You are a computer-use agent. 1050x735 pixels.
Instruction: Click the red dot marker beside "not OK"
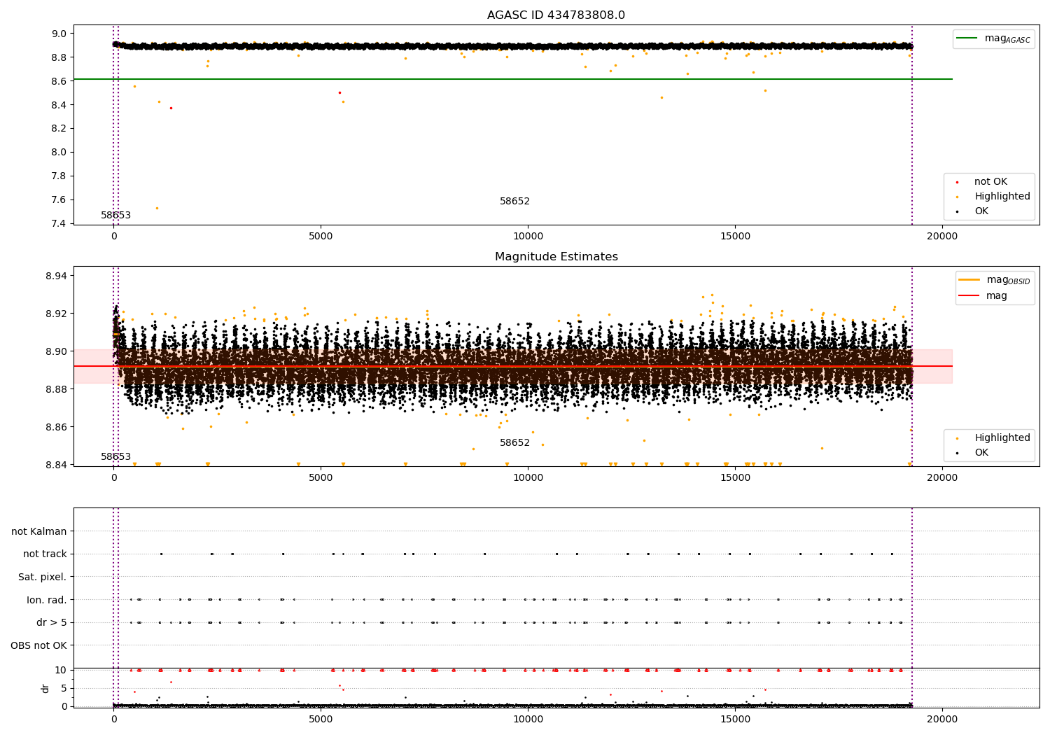click(x=957, y=183)
